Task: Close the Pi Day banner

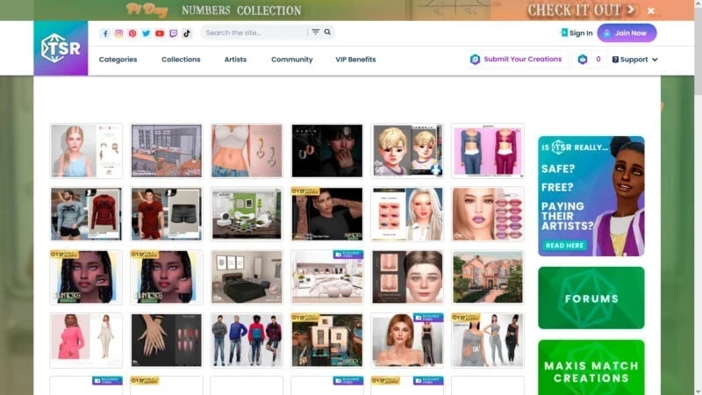Action: (x=651, y=11)
